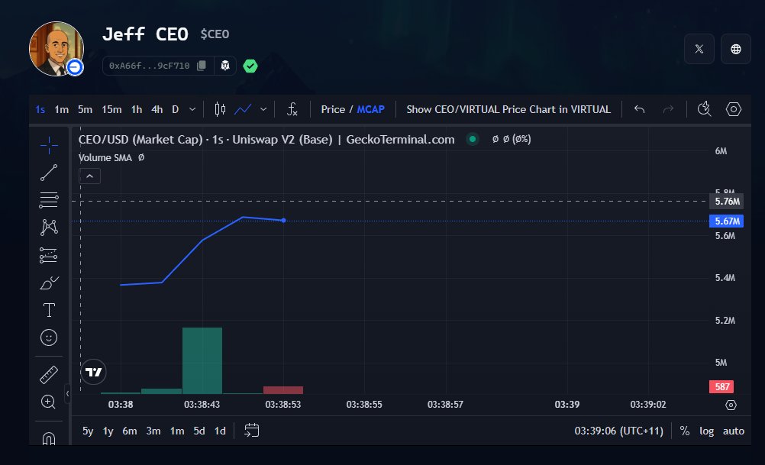Select the brush drawing tool
This screenshot has width=765, height=465.
coord(49,283)
